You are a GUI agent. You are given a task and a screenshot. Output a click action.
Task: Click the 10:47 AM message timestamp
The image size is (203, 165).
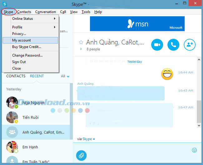(186, 107)
